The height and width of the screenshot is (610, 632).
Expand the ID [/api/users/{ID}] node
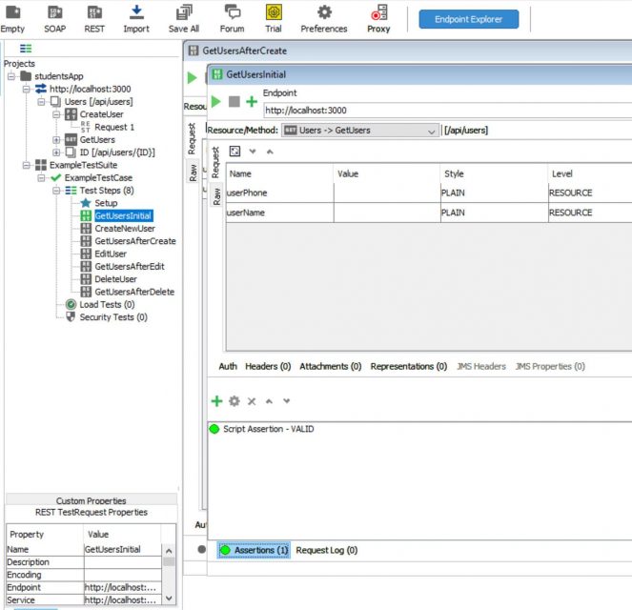coord(56,152)
